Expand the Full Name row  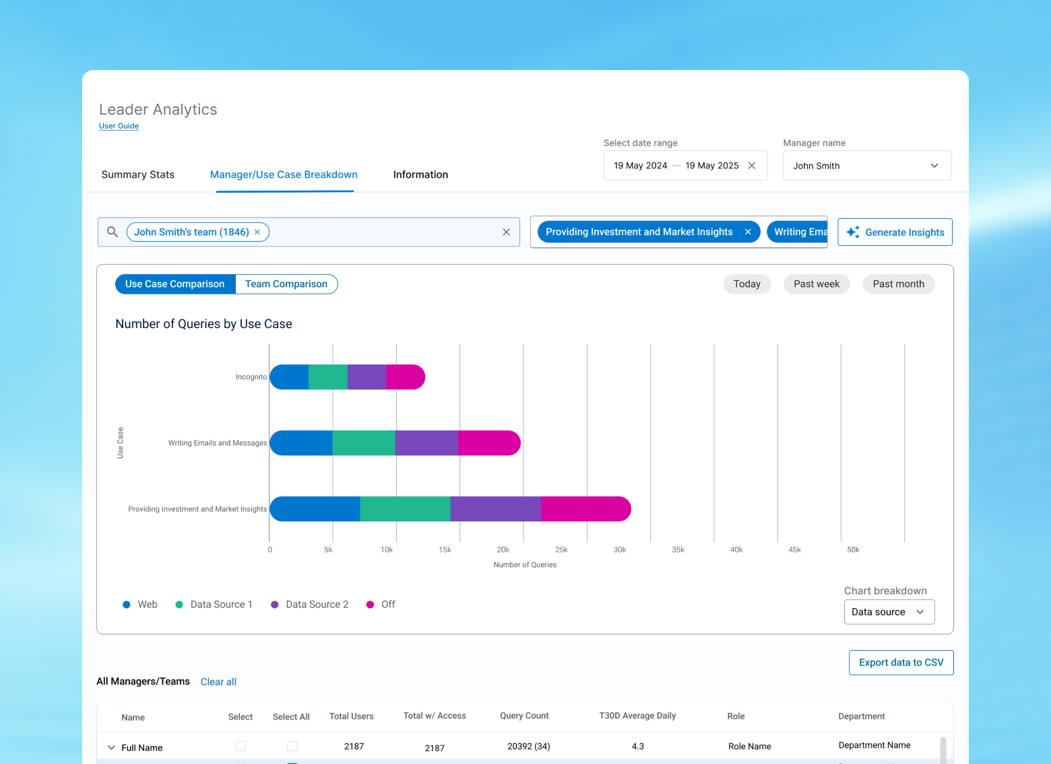[x=111, y=747]
